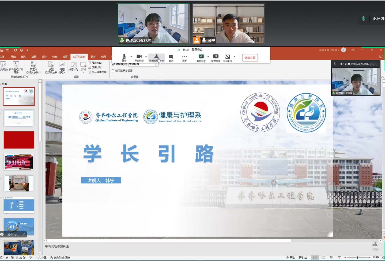Enable 使用演示者视图 checkbox
The width and height of the screenshot is (385, 261).
tap(113, 71)
